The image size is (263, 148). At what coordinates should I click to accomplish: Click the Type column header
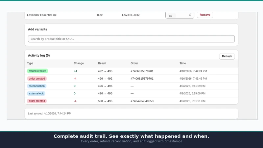coord(30,63)
